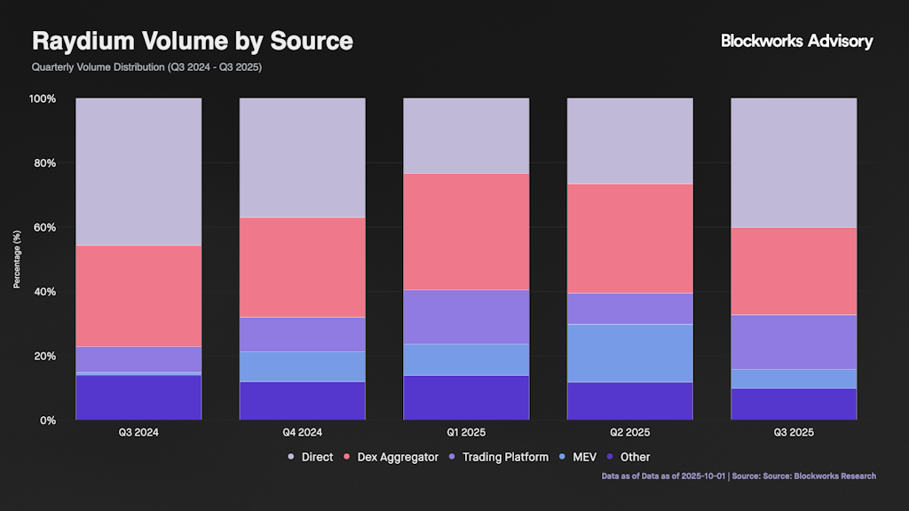Click the Blockworks Advisory logo
The height and width of the screenshot is (511, 909).
click(796, 41)
